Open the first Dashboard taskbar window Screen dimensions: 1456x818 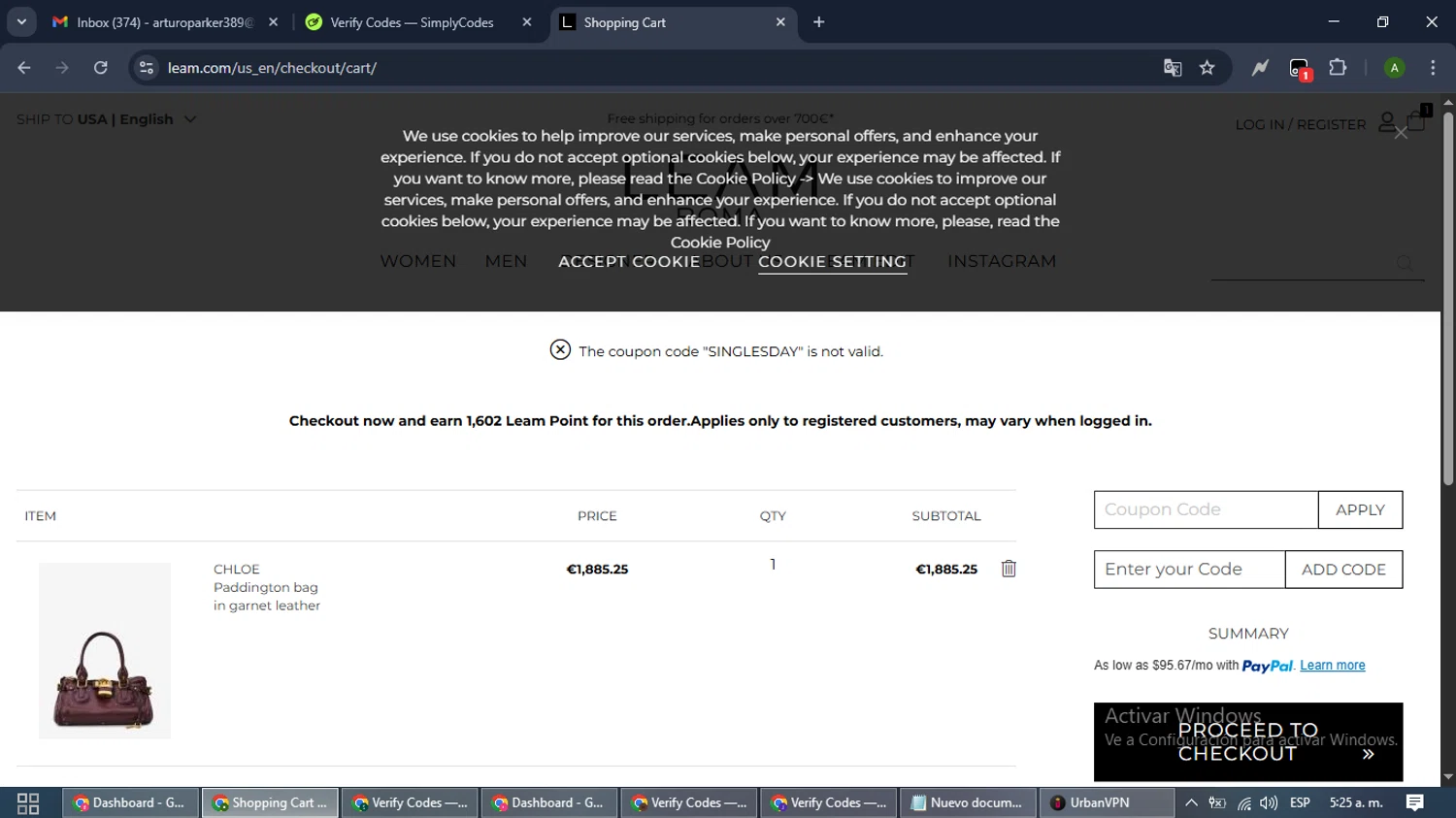click(x=130, y=803)
